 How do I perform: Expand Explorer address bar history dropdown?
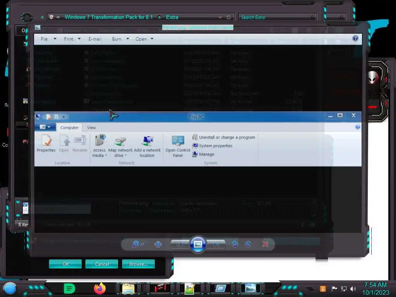click(x=220, y=17)
